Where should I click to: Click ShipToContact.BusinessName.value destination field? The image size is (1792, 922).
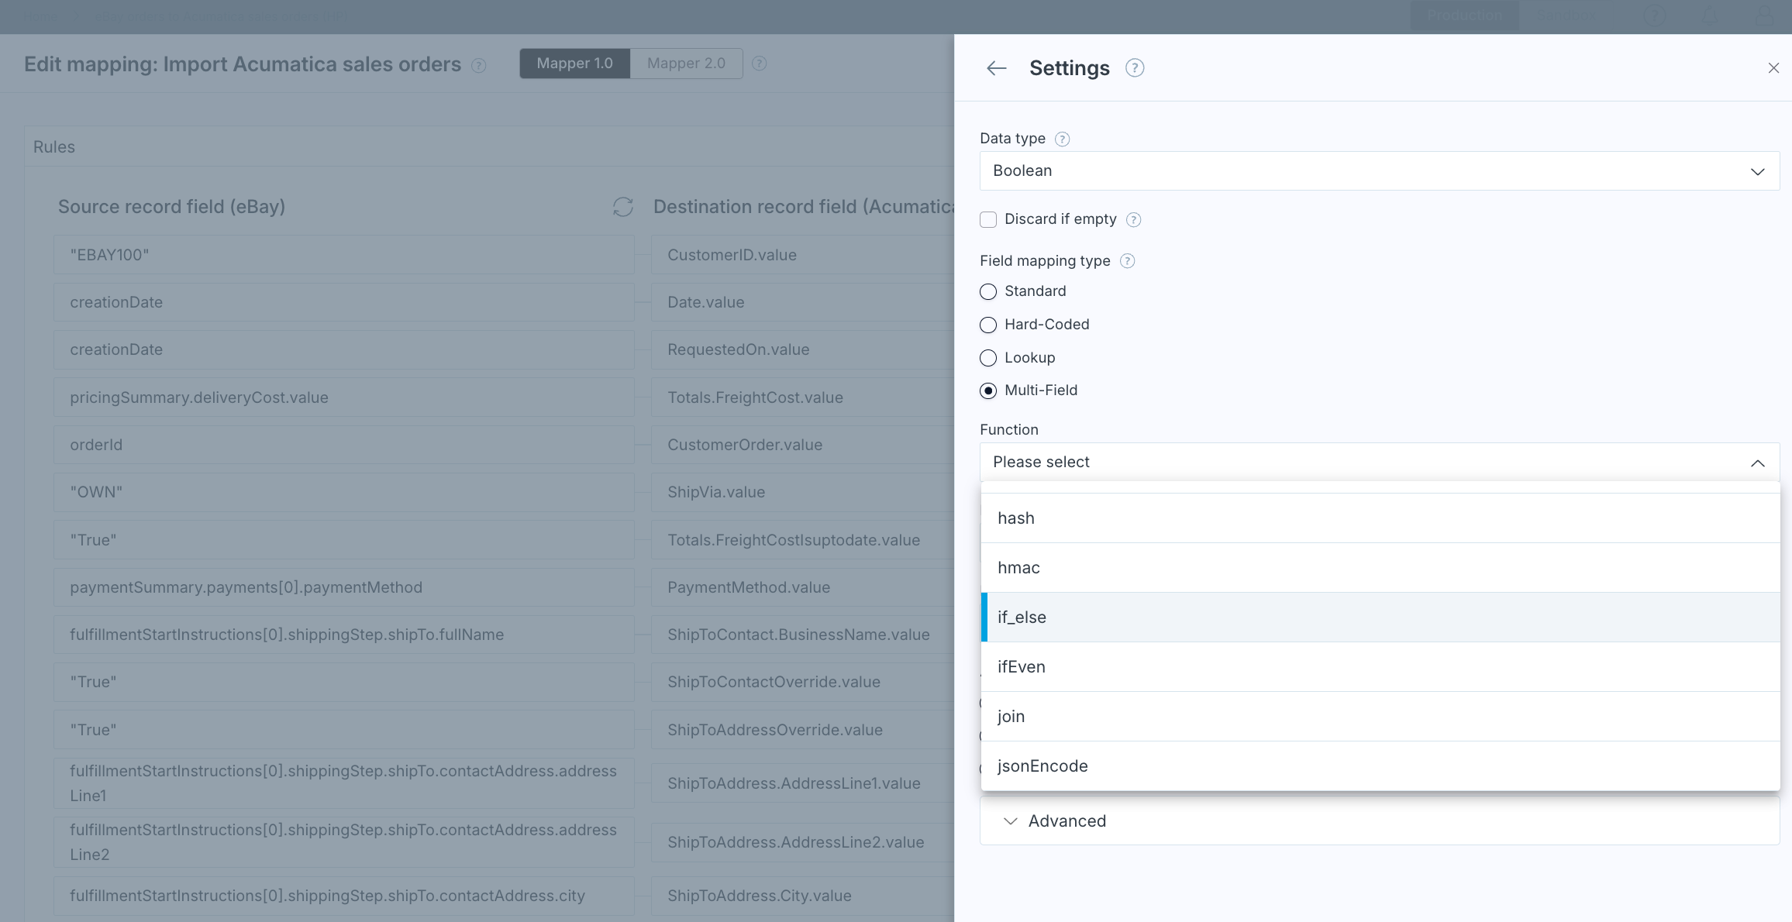click(x=803, y=635)
